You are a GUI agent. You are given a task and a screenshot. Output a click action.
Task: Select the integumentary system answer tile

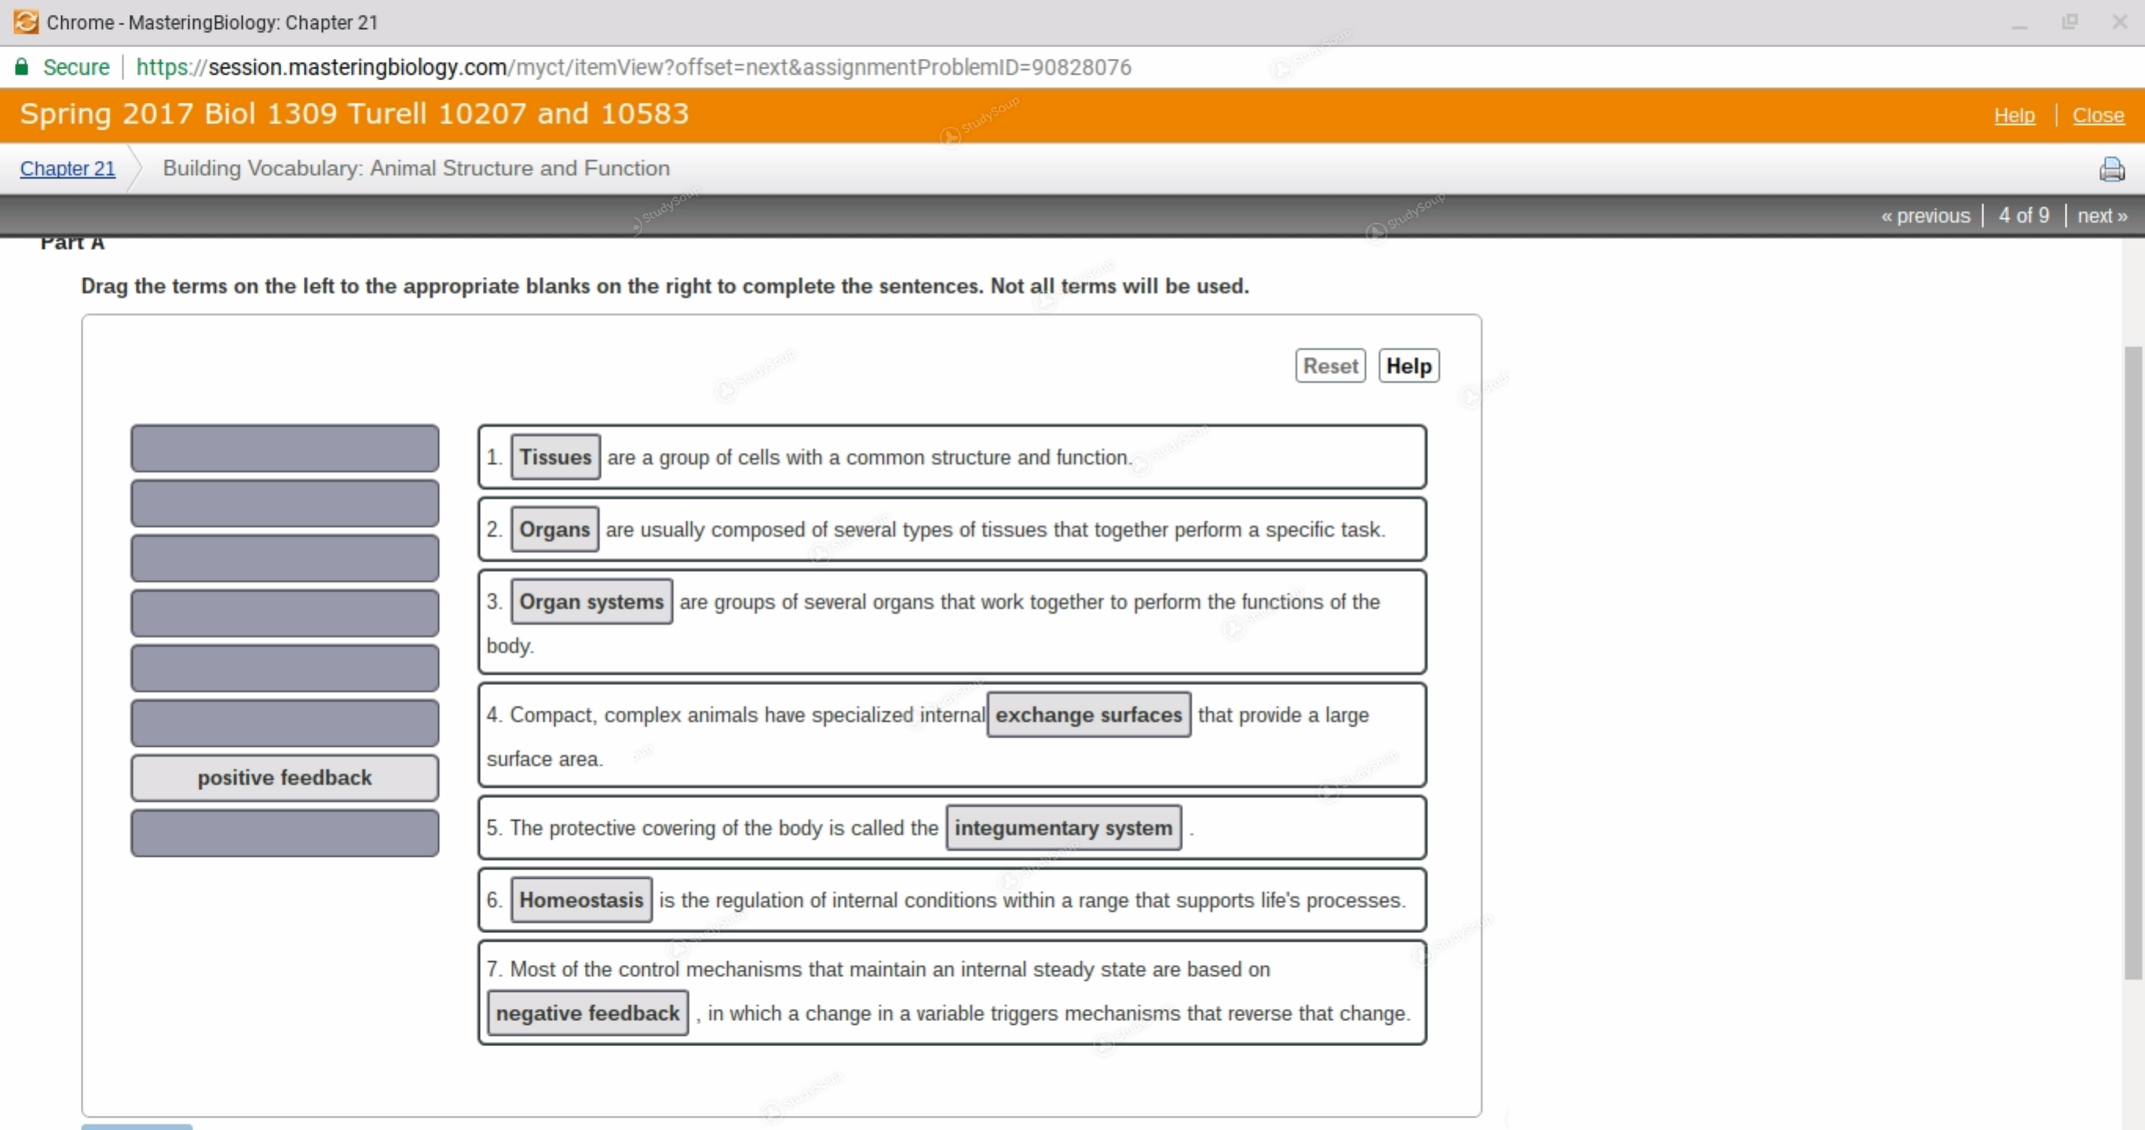[x=1063, y=828]
